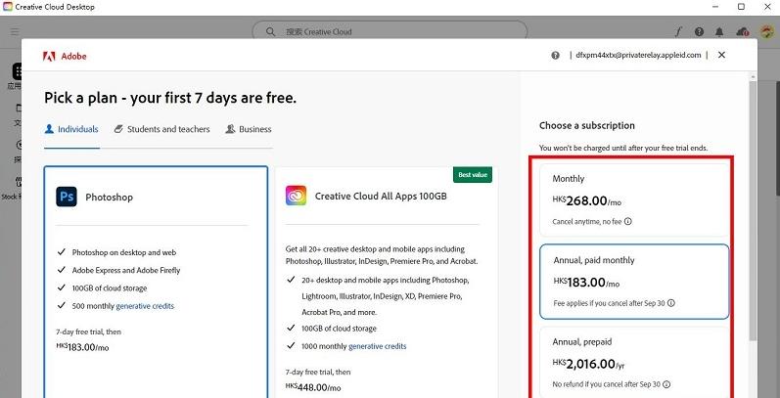Click the Creative Cloud Desktop title icon
The width and height of the screenshot is (780, 398).
[8, 7]
